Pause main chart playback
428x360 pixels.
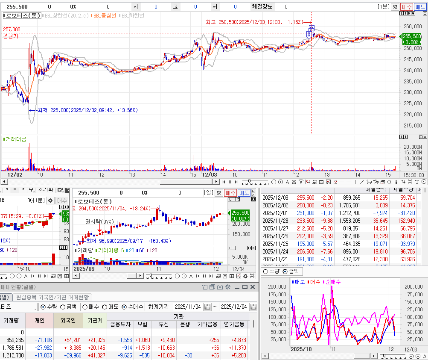(230, 182)
